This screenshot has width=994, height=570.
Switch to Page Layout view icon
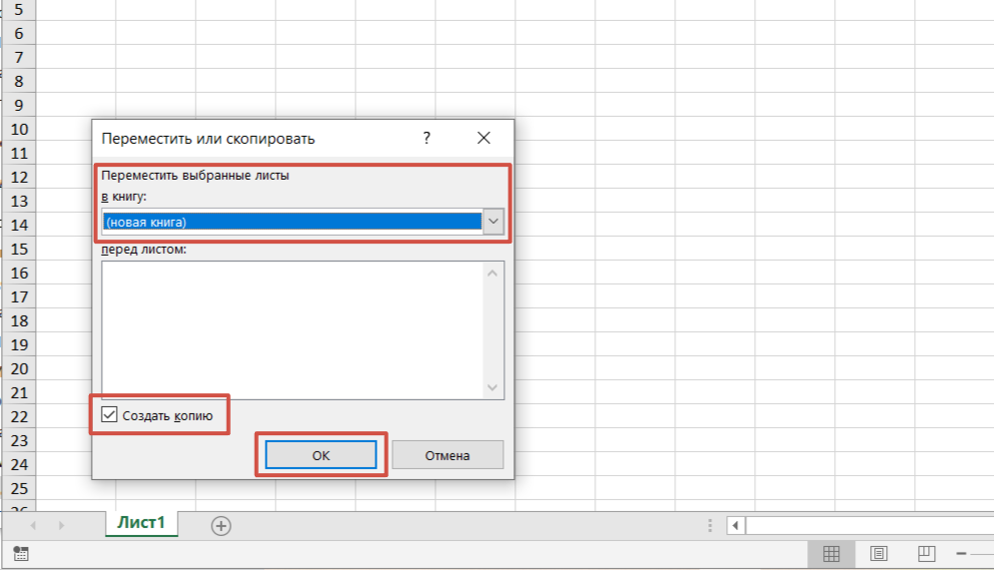[879, 554]
